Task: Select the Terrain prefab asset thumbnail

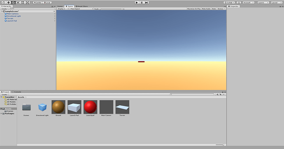Action: pyautogui.click(x=122, y=107)
